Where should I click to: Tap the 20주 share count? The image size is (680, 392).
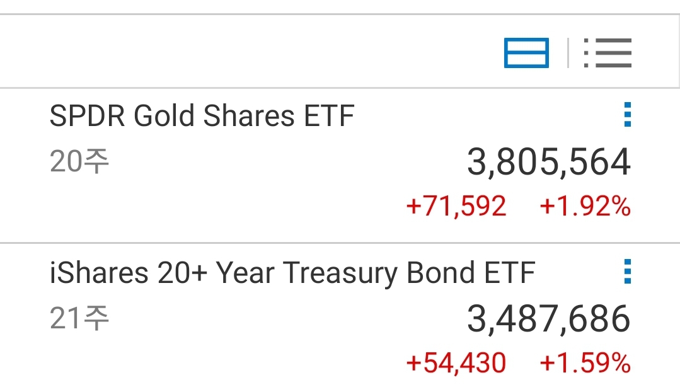79,163
